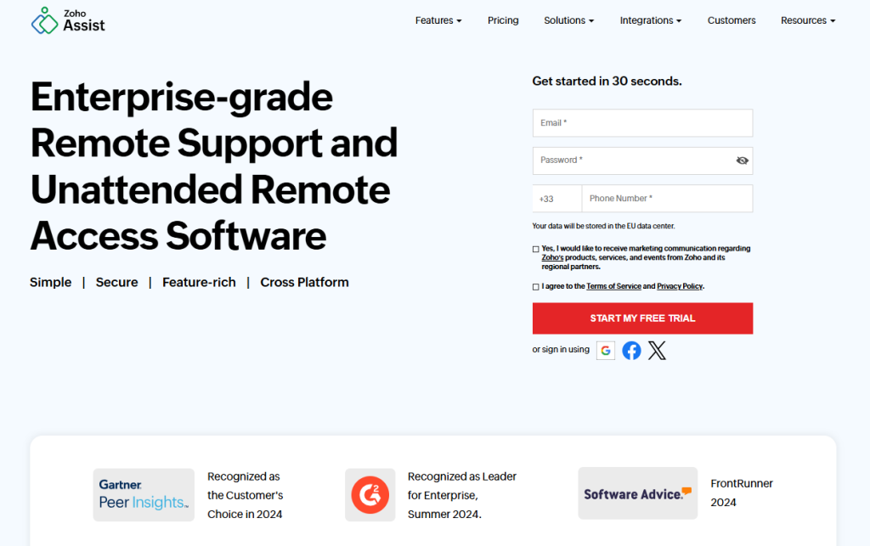Sign in using the X icon
Image resolution: width=870 pixels, height=546 pixels.
(x=657, y=351)
